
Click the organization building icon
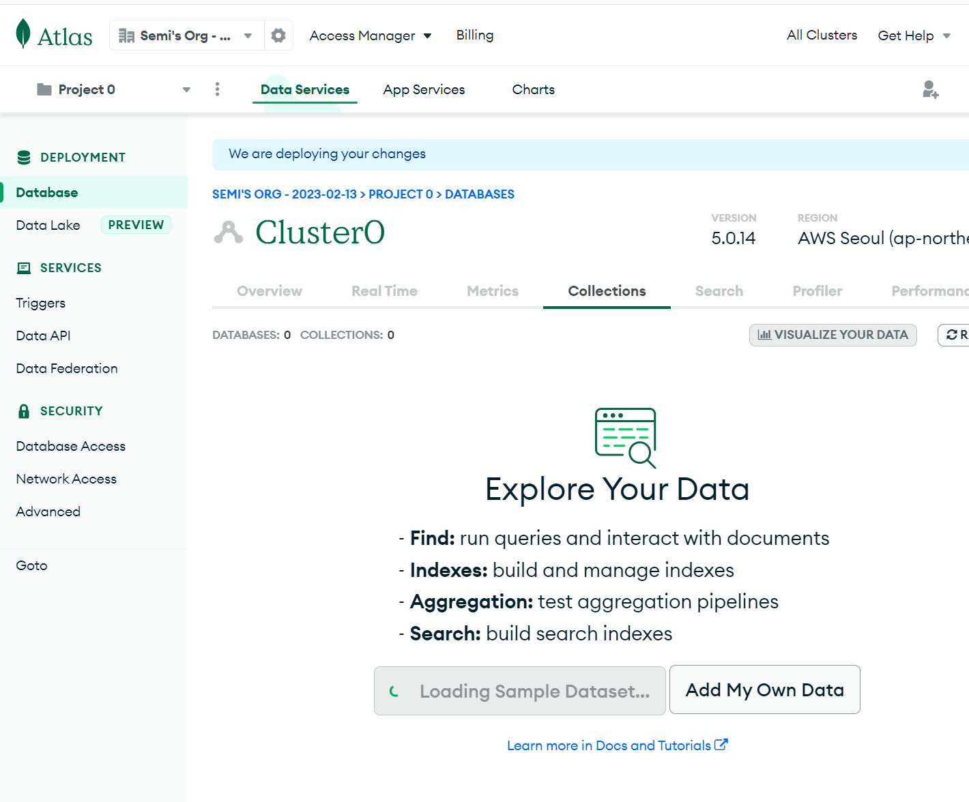coord(126,35)
